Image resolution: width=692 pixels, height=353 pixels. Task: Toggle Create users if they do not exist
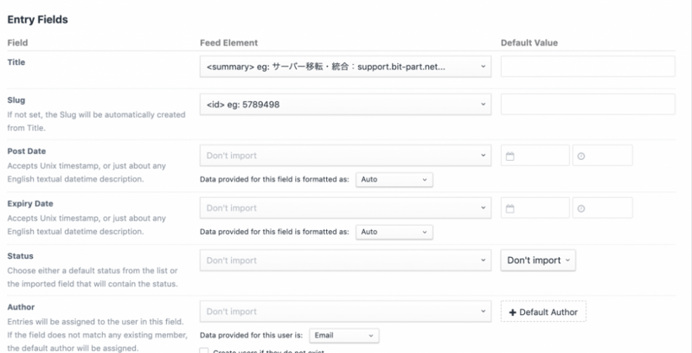pyautogui.click(x=204, y=350)
